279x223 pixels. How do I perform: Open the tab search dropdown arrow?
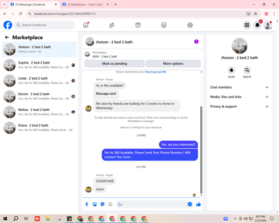[4, 4]
